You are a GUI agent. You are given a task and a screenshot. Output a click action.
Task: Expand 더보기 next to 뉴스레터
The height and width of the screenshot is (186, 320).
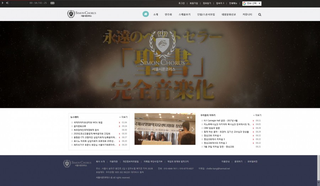[x=124, y=117]
